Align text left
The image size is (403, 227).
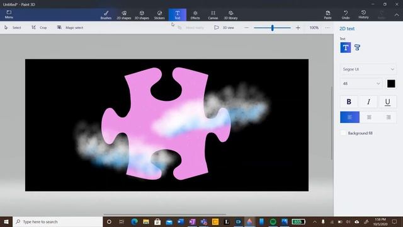pyautogui.click(x=350, y=117)
